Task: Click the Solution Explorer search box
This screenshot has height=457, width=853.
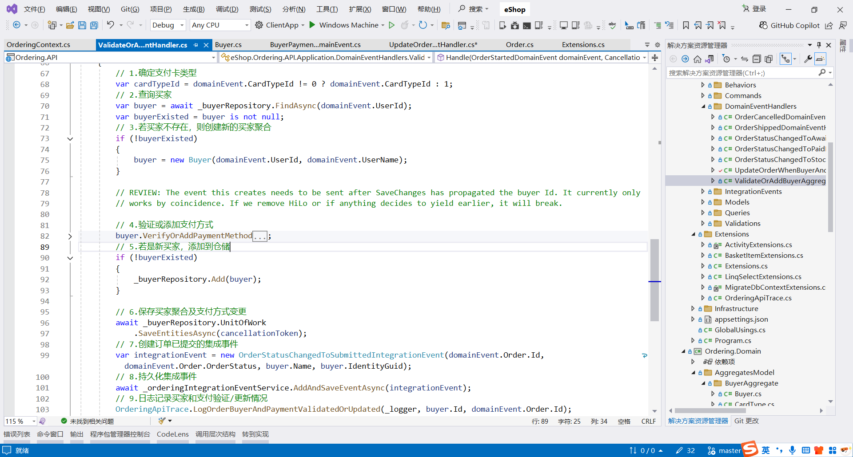Action: (742, 73)
